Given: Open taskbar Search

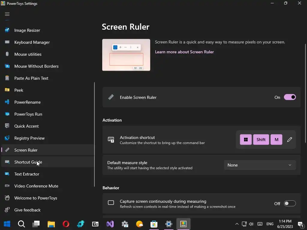Looking at the screenshot, I should 21,224.
